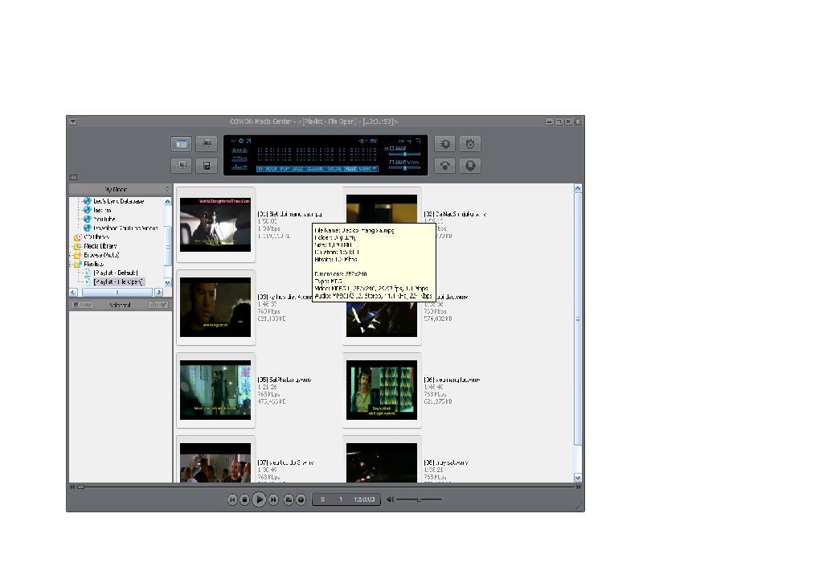
Task: Select the POP equalizer preset
Action: pyautogui.click(x=284, y=169)
